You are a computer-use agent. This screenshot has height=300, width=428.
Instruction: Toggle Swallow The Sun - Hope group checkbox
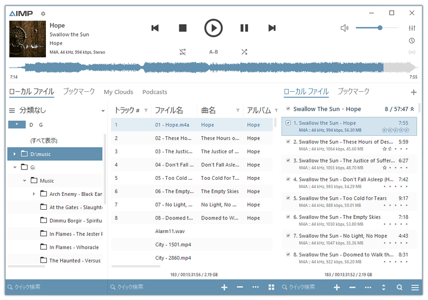288,108
